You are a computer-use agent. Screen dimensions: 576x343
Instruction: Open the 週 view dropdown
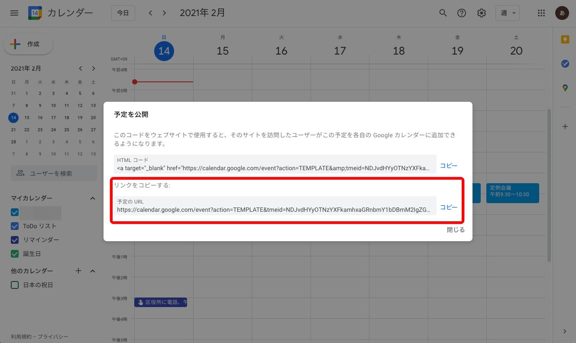508,13
